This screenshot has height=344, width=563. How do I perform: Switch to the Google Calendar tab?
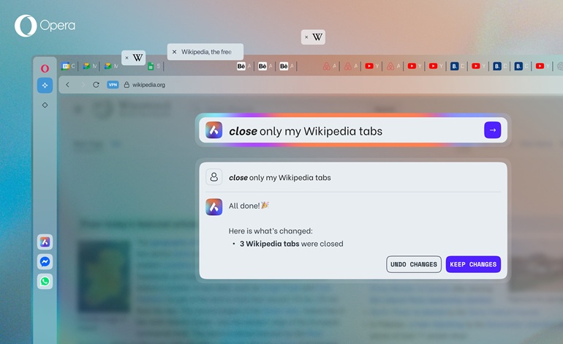click(x=68, y=66)
